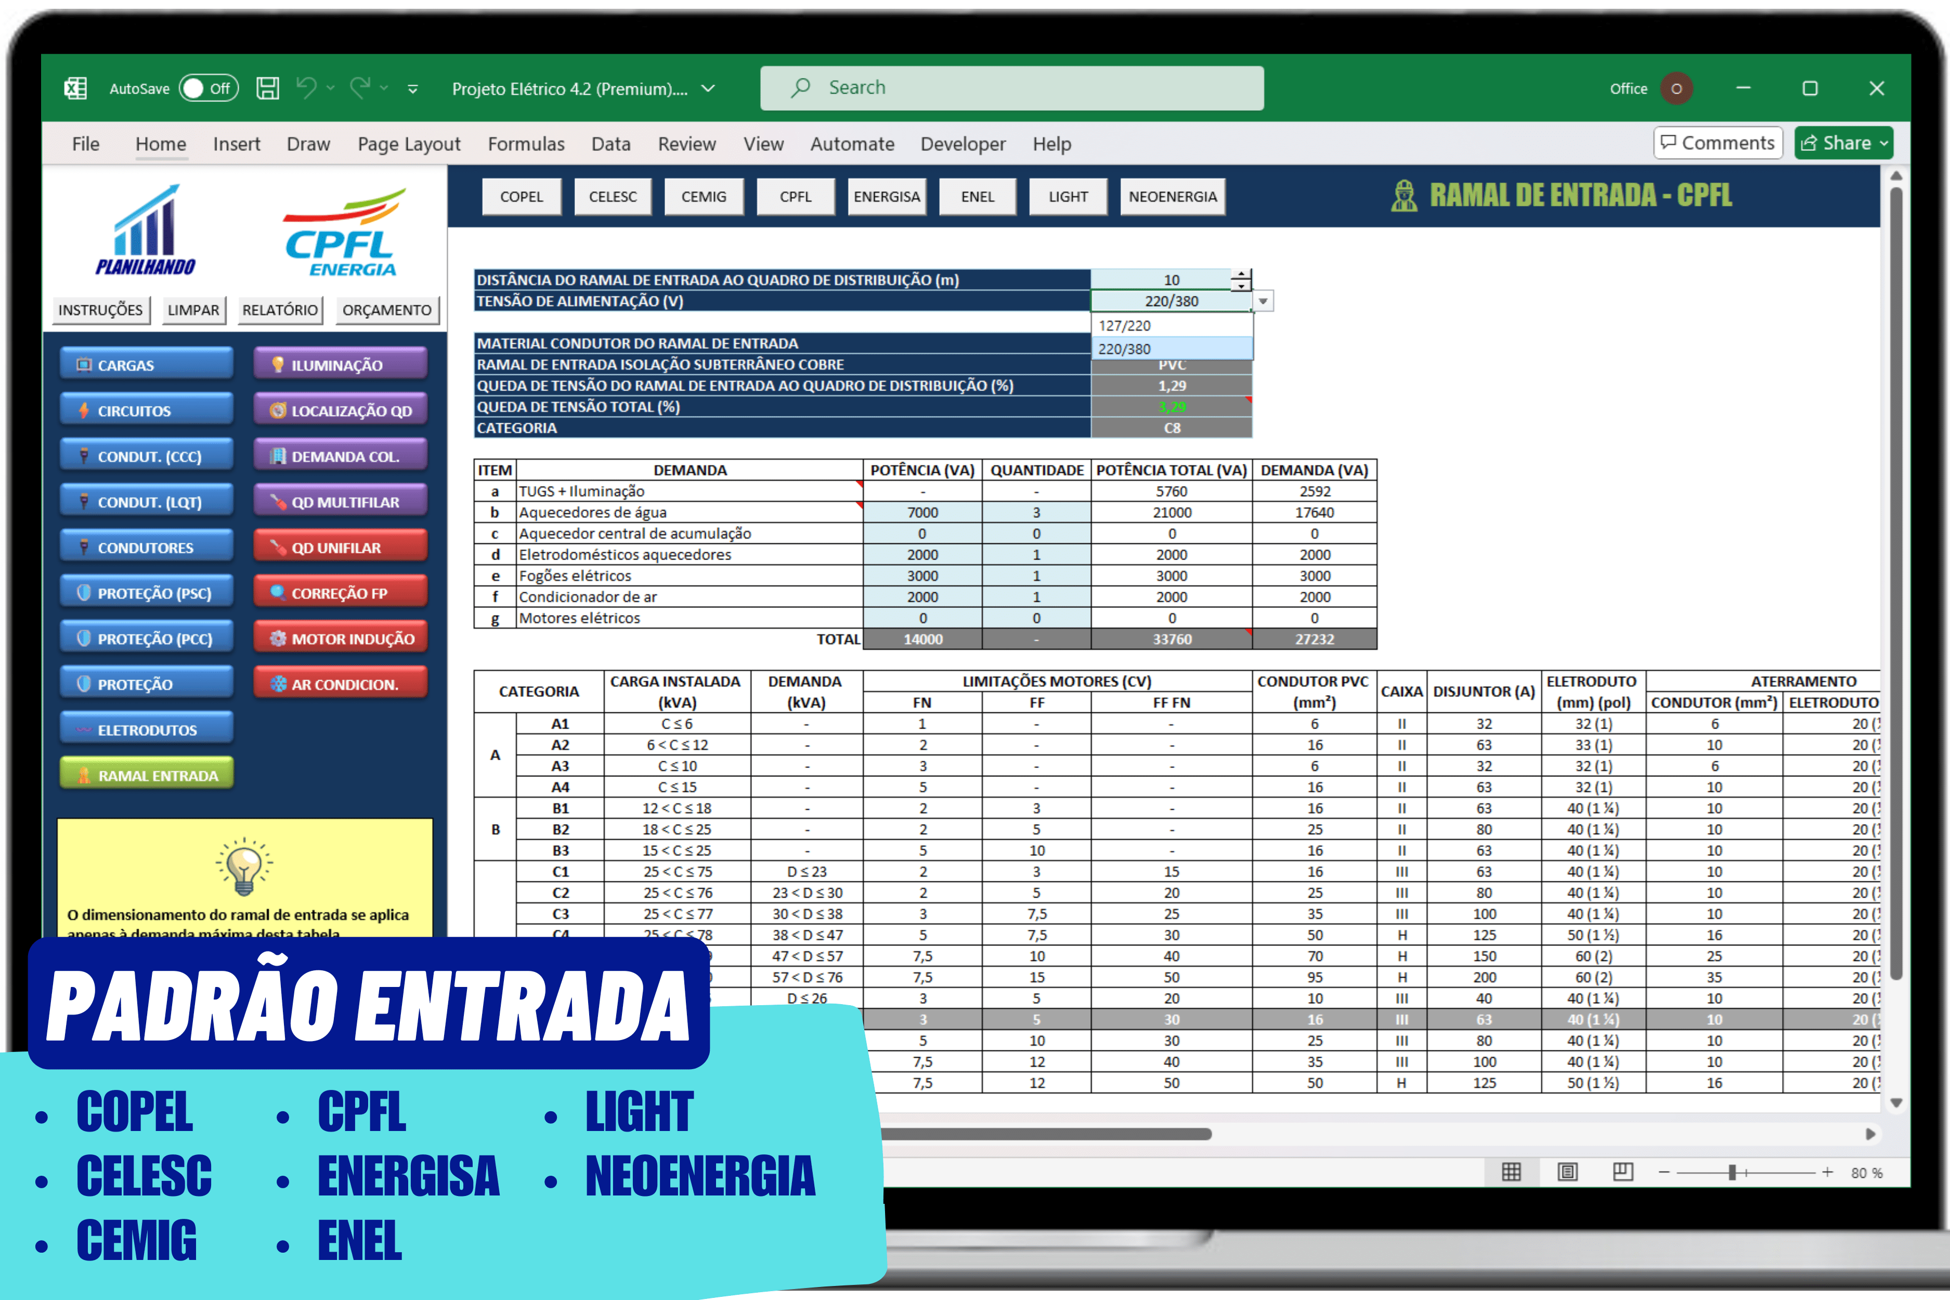Click the ORÇAMENTO button
This screenshot has height=1300, width=1950.
[387, 310]
